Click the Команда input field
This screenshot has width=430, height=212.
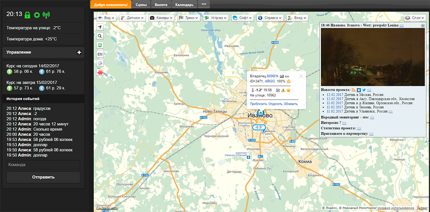coord(43,165)
